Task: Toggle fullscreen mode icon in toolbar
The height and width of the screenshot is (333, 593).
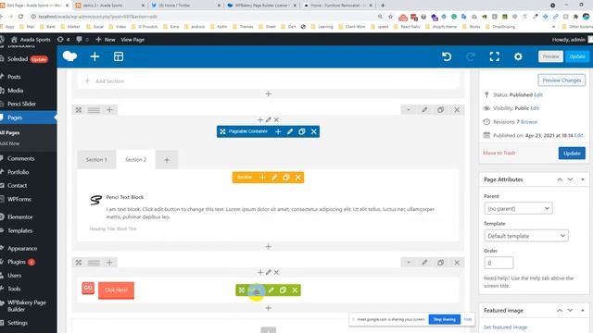Action: tap(494, 56)
